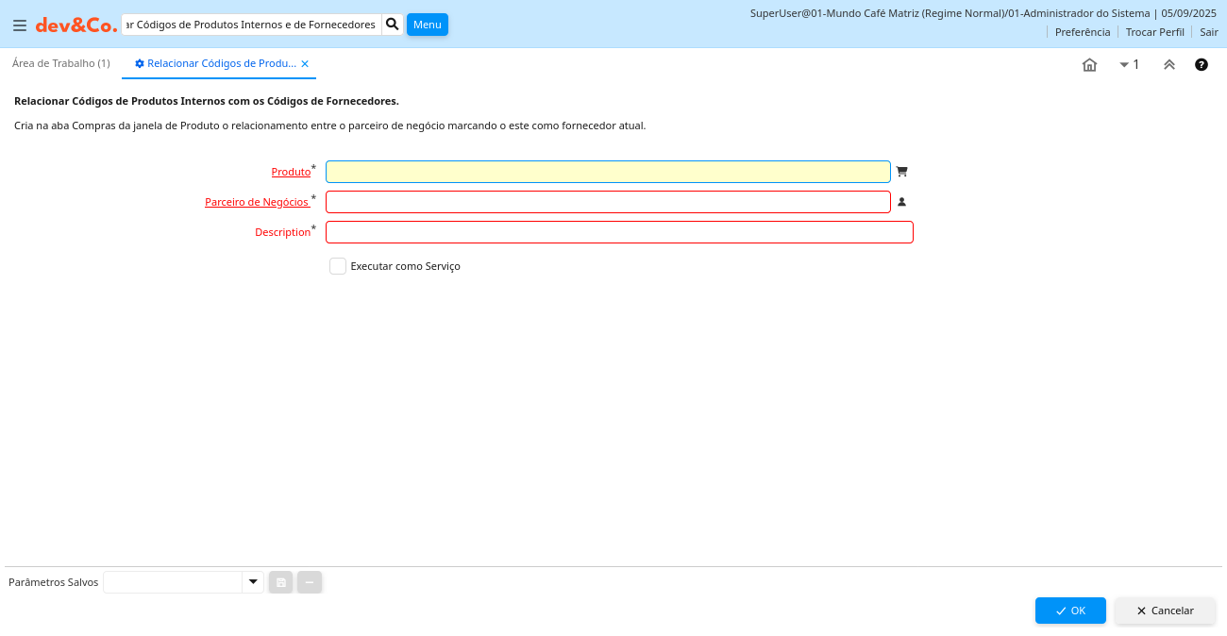1227x636 pixels.
Task: Click the delete saved parameters minus icon
Action: [x=310, y=582]
